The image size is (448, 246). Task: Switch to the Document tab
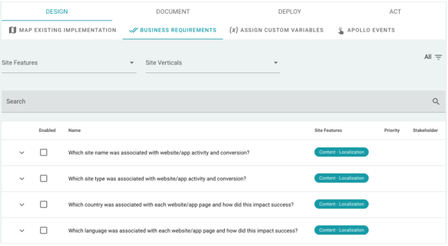173,12
